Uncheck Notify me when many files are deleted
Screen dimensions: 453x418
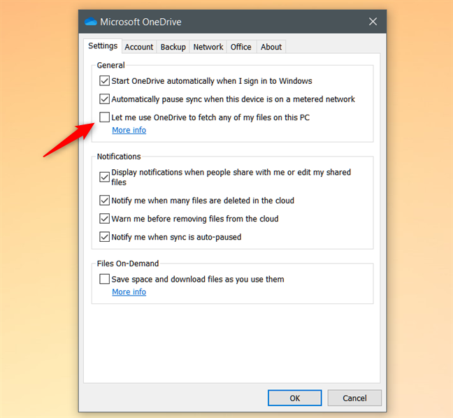point(104,201)
